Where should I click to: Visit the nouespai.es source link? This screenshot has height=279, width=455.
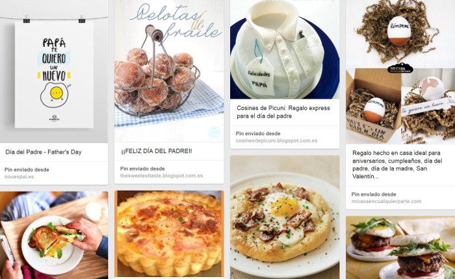click(19, 176)
